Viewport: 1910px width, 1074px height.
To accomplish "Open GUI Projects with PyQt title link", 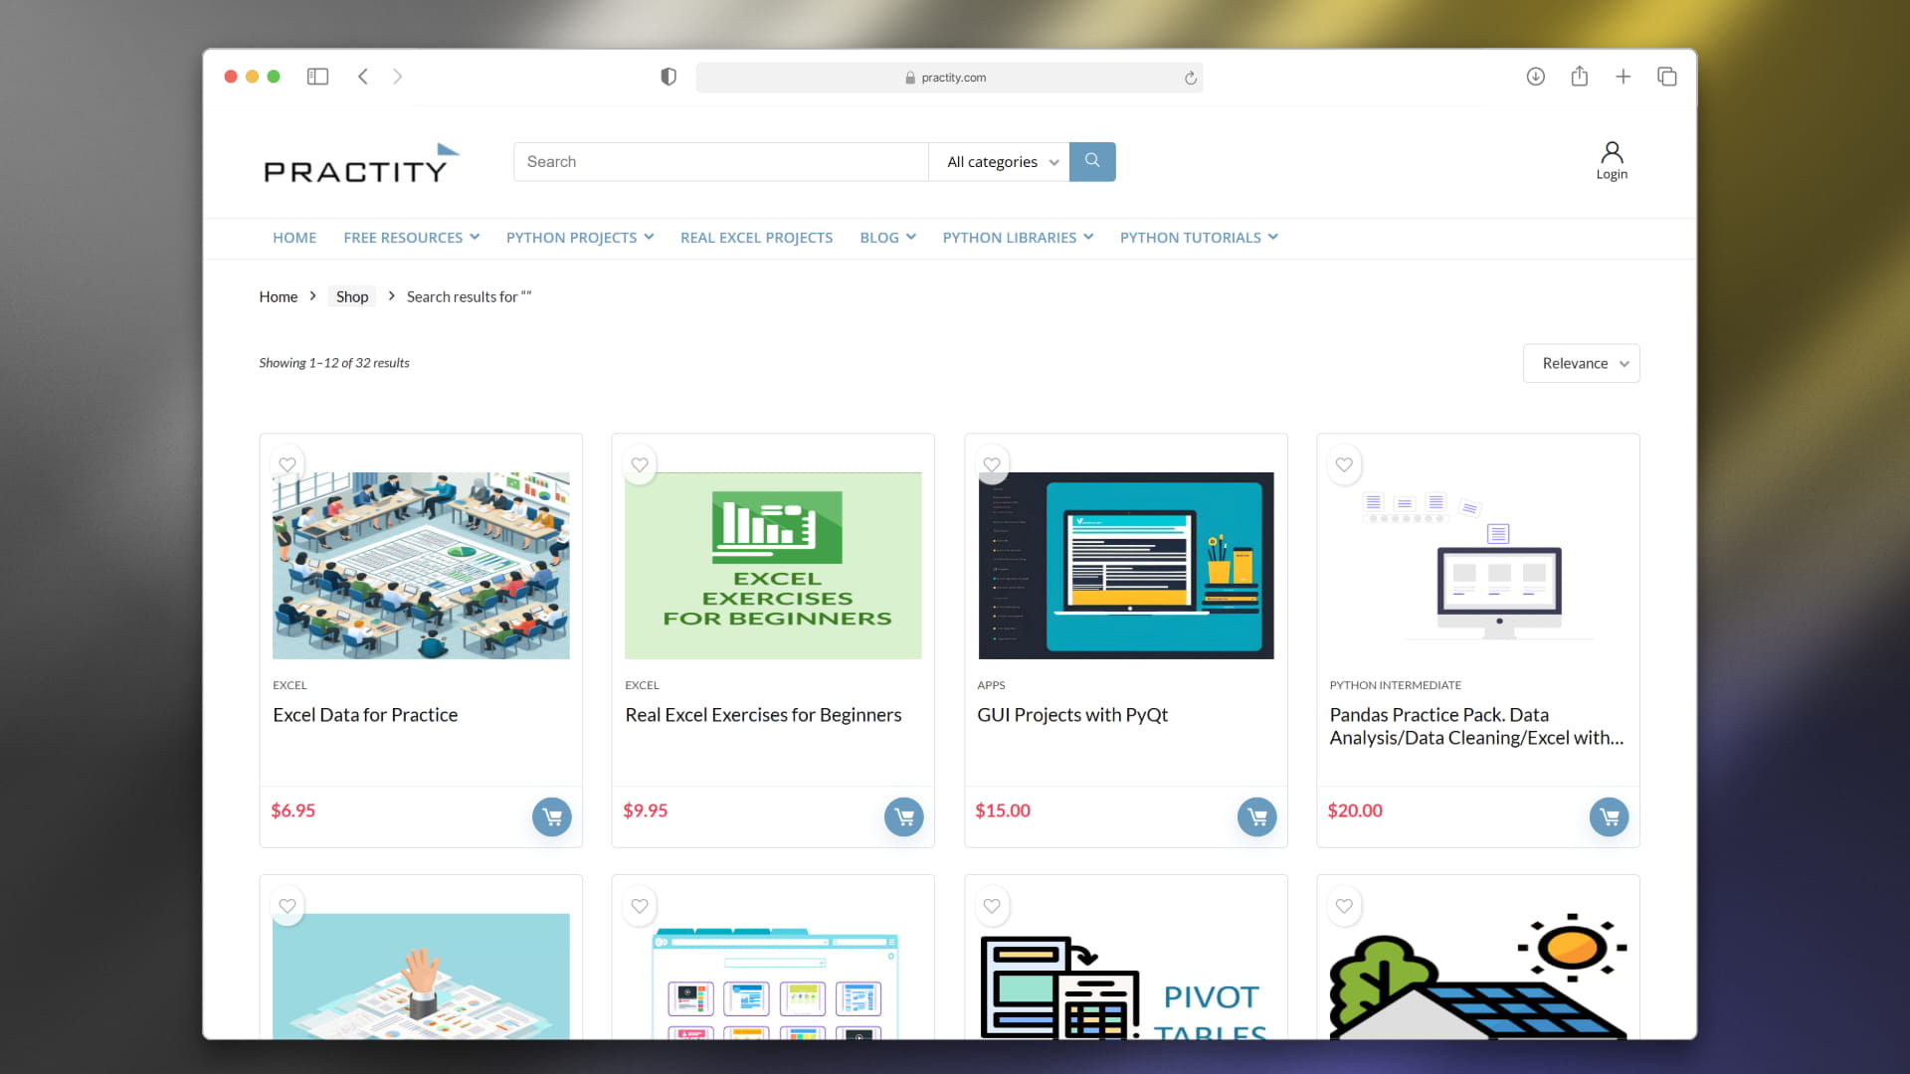I will tap(1072, 715).
